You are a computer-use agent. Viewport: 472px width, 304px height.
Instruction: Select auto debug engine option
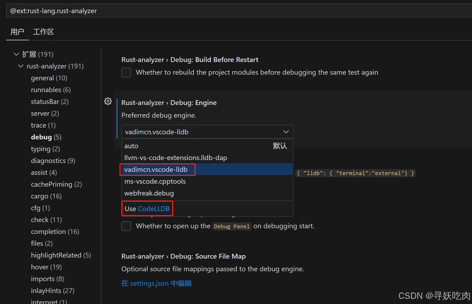click(x=207, y=146)
